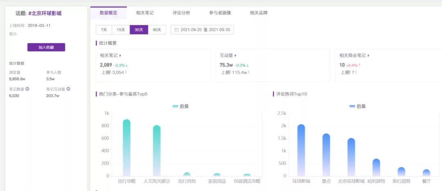Click the 旅行混剪 bar in the comment chart
The width and height of the screenshot is (442, 191).
[401, 172]
